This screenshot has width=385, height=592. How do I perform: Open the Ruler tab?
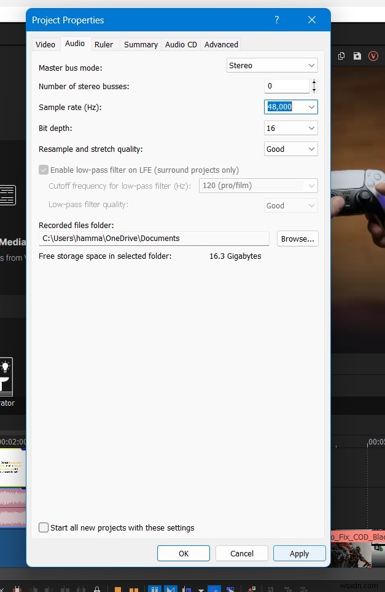click(x=104, y=44)
